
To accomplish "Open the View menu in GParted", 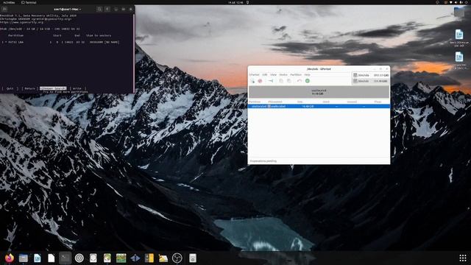I will 273,74.
